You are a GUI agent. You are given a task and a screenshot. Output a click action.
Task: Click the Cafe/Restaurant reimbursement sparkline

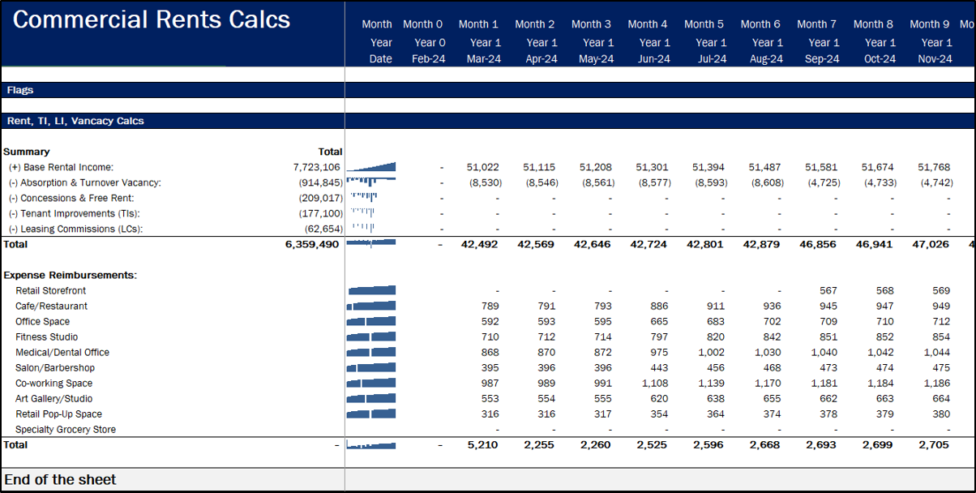point(371,306)
